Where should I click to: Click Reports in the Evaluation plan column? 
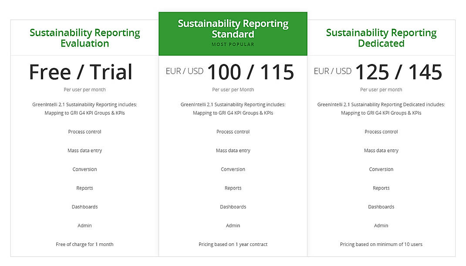click(84, 188)
